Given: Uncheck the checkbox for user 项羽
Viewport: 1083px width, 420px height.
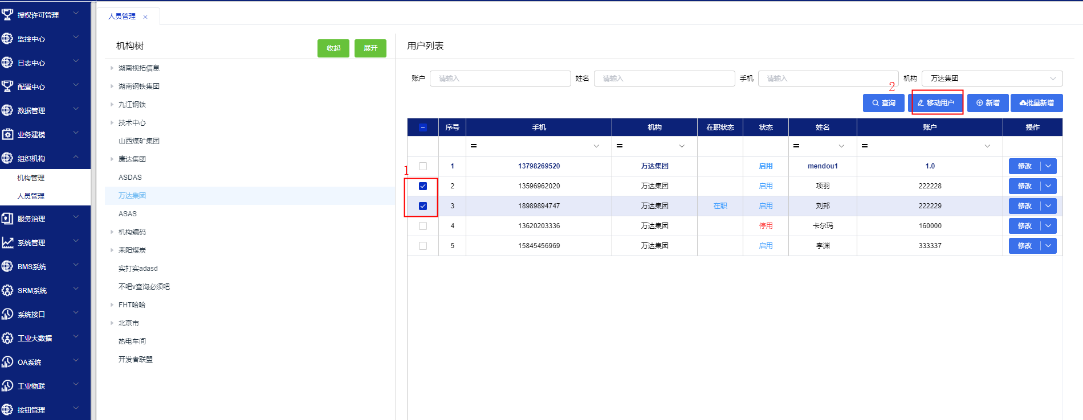Looking at the screenshot, I should 423,186.
